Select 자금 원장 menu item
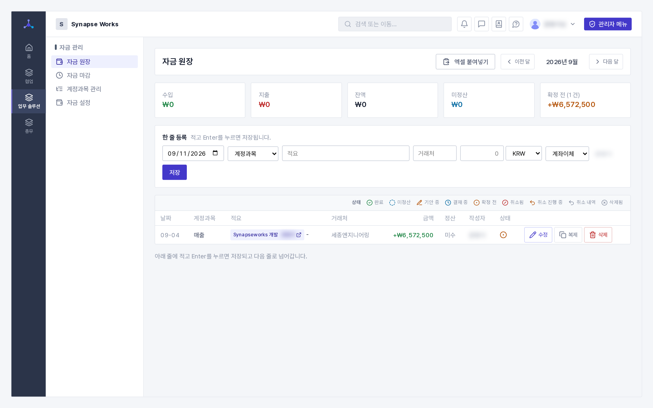The height and width of the screenshot is (408, 653). point(94,62)
